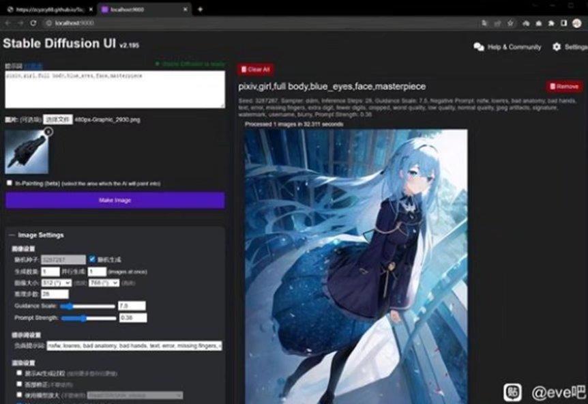The width and height of the screenshot is (588, 404).
Task: Click the choose file button
Action: (58, 119)
